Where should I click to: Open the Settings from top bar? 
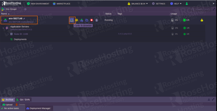click(x=159, y=4)
